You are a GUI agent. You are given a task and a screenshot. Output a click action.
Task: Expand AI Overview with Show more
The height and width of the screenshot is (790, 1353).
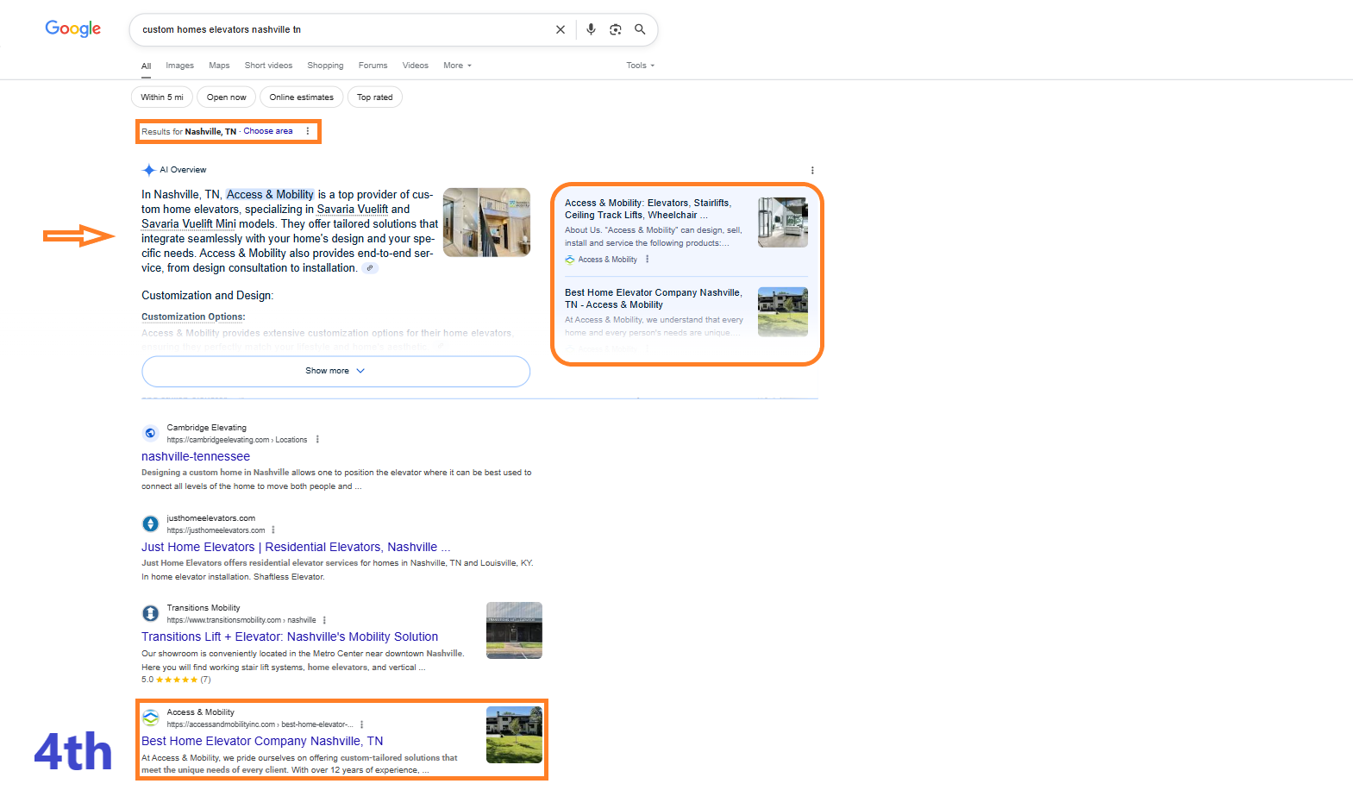[x=335, y=371]
